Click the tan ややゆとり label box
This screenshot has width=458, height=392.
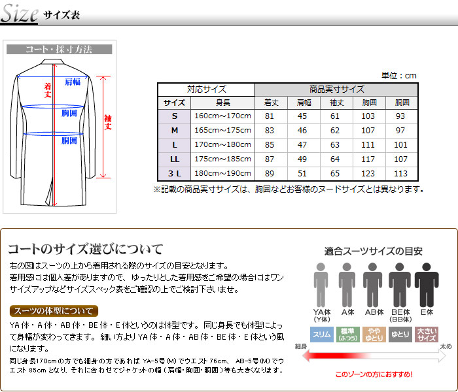pos(374,335)
